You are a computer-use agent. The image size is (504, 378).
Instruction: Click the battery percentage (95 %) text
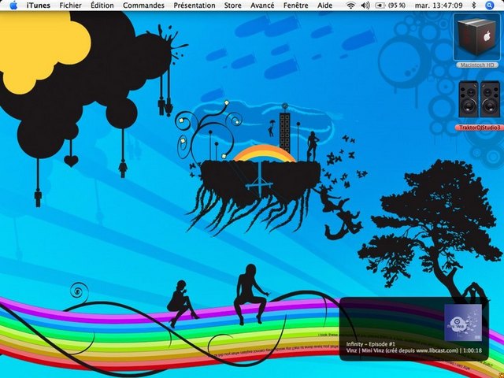[397, 6]
